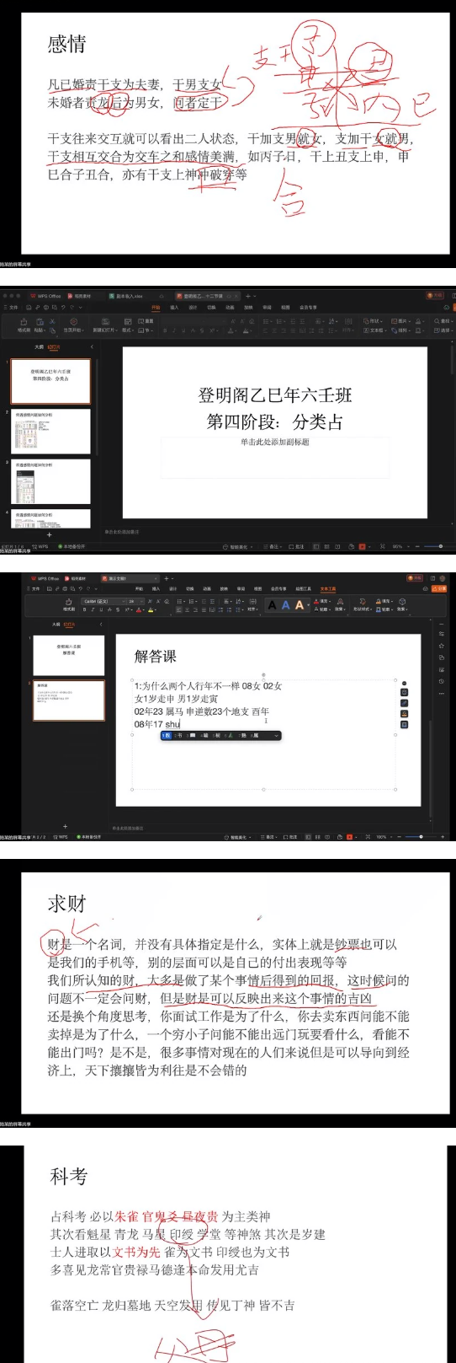Open the font color A swatch in the 解答课 window
Screen dimensions: 456x1363
pos(139,609)
